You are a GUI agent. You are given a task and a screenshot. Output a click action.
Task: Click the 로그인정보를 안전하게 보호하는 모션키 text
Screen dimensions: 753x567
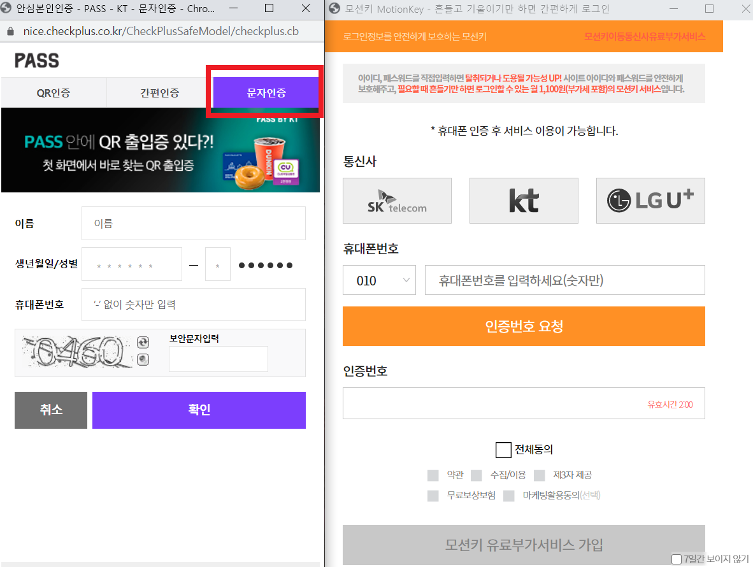pyautogui.click(x=415, y=36)
